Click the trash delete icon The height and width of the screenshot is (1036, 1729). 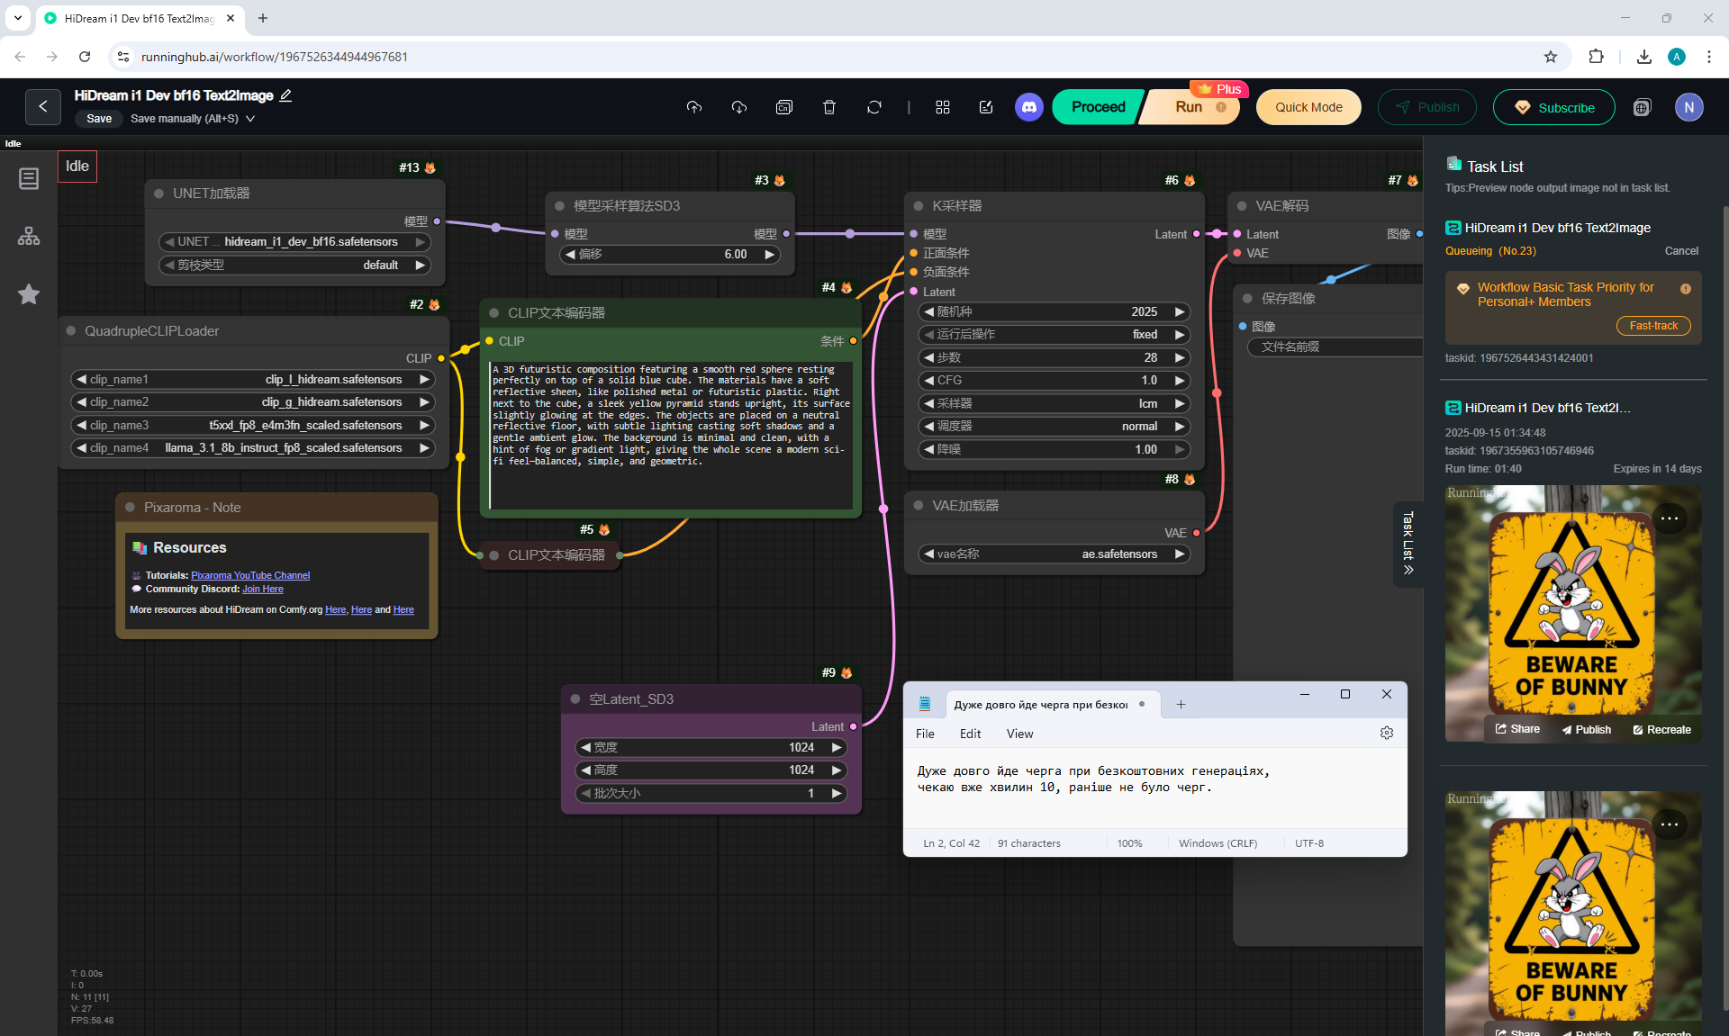point(829,107)
